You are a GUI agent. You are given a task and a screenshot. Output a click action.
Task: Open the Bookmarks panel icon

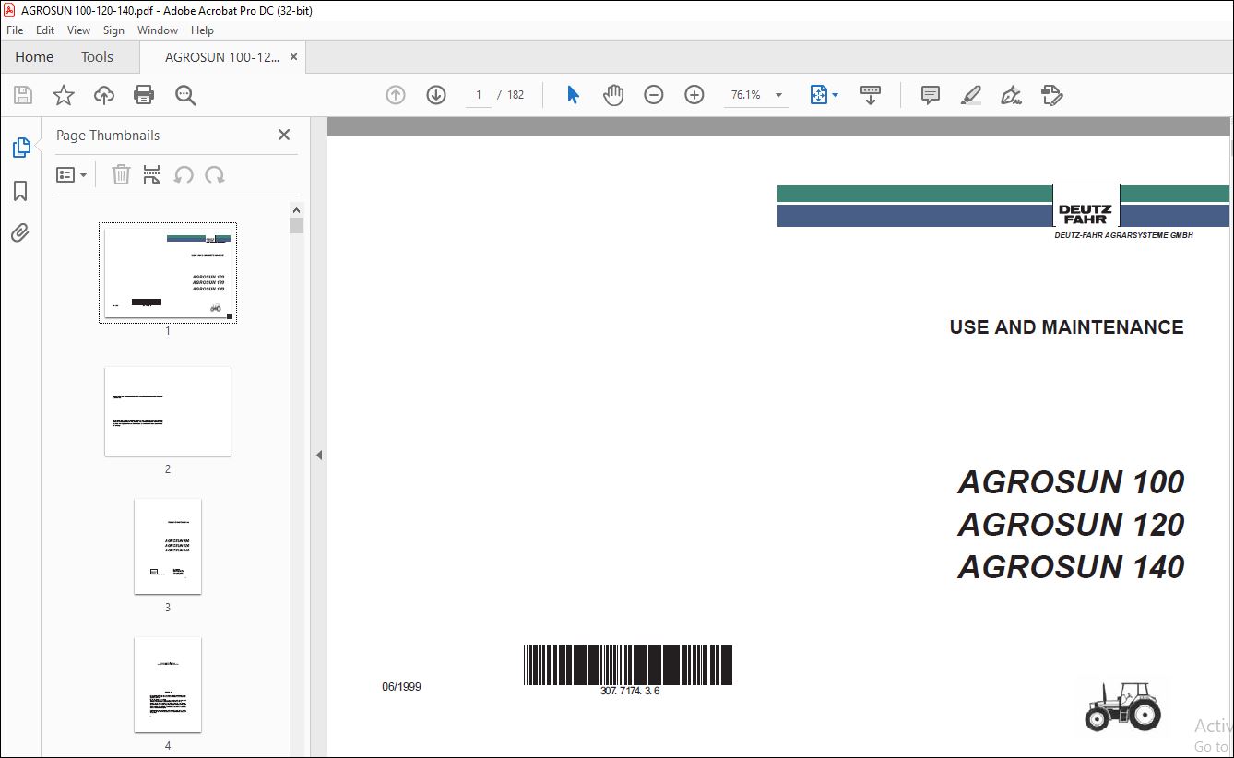point(20,191)
